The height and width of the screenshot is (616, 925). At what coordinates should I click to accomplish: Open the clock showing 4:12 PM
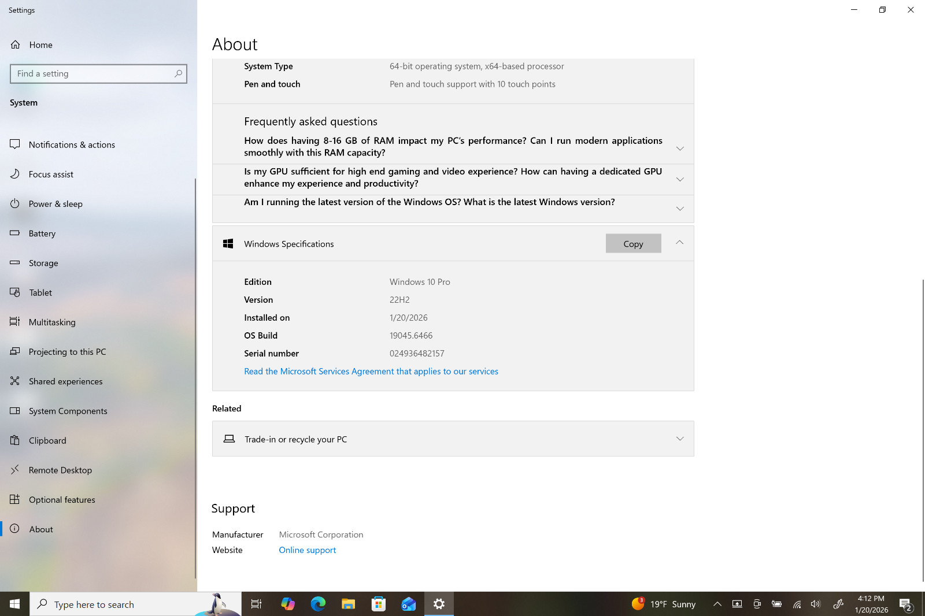871,604
